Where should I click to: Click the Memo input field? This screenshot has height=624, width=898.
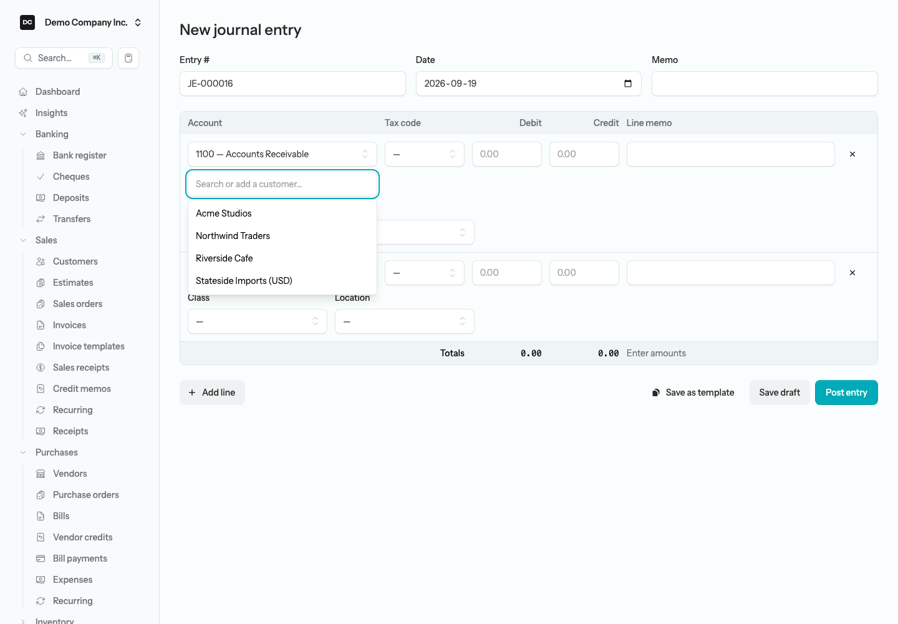[765, 84]
